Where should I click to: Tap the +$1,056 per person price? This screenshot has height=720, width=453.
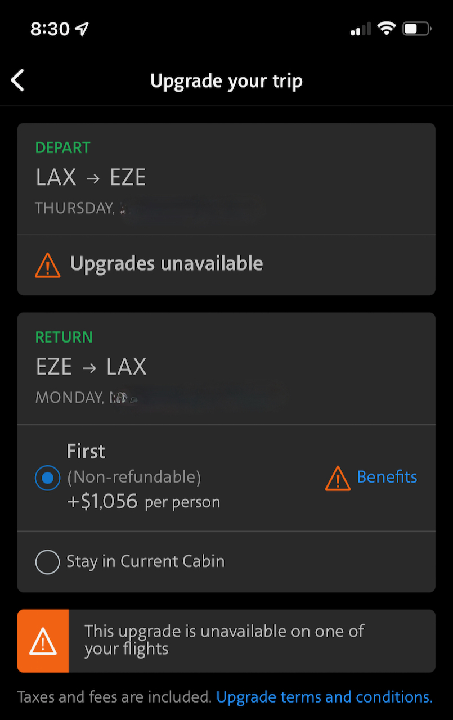[143, 501]
